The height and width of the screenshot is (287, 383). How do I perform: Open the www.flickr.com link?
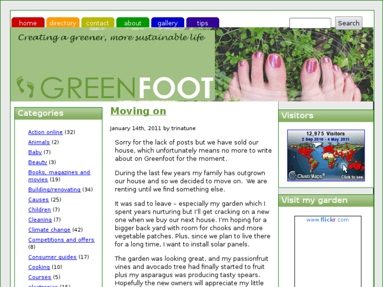coord(328,220)
